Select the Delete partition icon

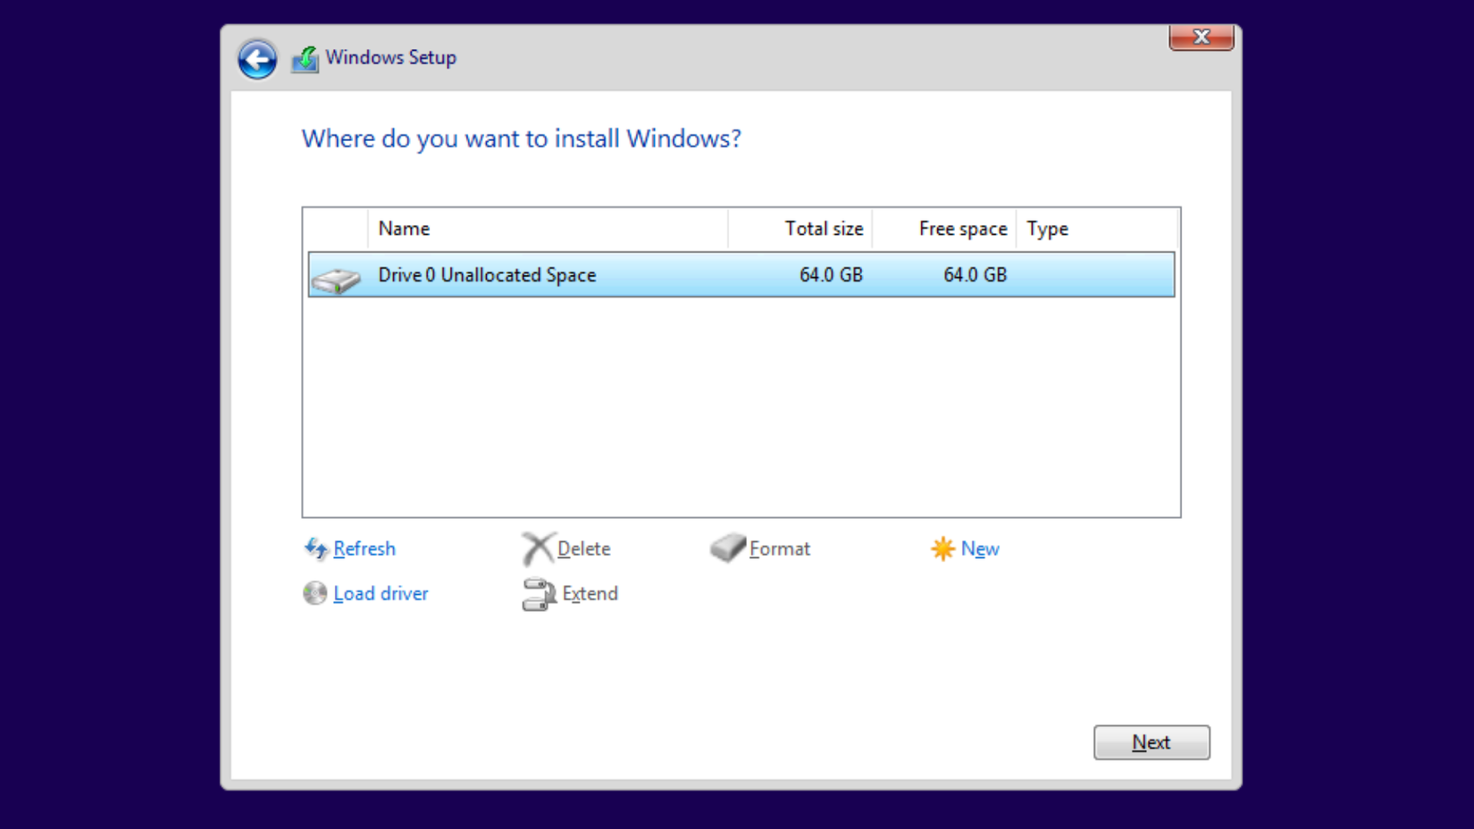(x=538, y=548)
